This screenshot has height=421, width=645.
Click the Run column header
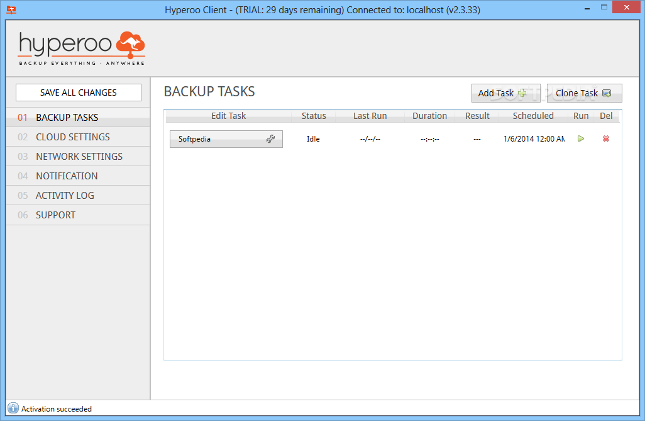point(581,116)
